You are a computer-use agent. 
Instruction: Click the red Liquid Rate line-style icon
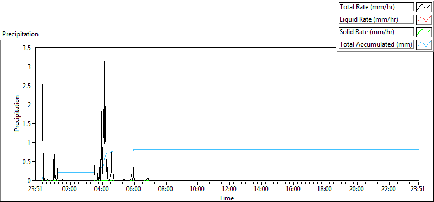coord(424,19)
